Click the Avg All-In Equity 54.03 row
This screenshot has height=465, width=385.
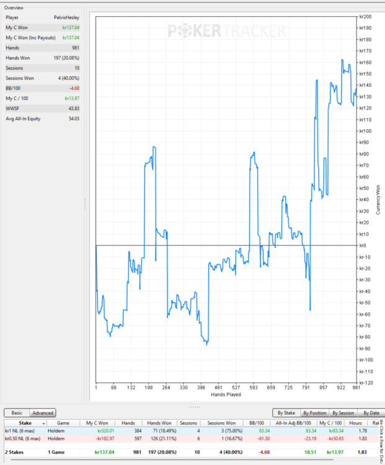42,118
